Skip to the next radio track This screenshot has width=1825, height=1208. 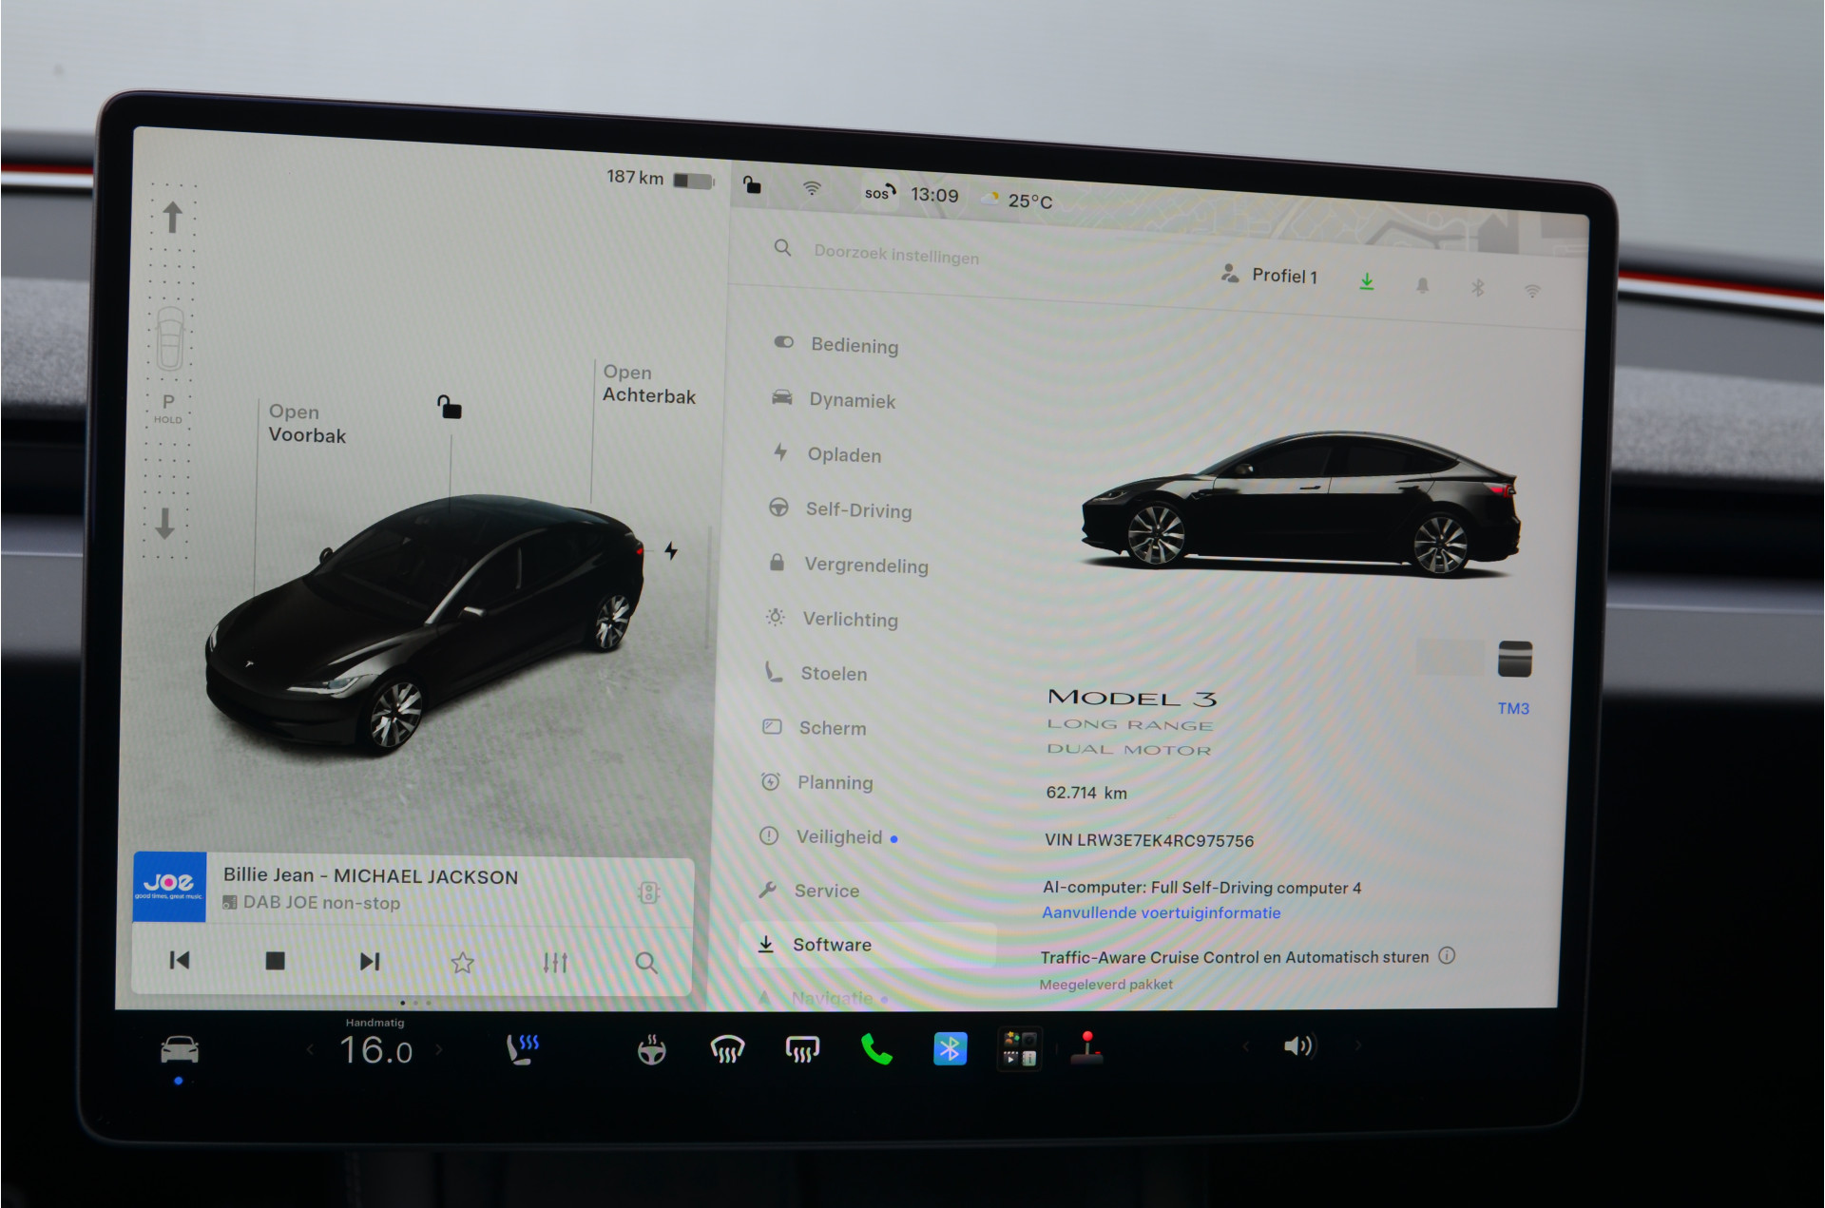370,962
